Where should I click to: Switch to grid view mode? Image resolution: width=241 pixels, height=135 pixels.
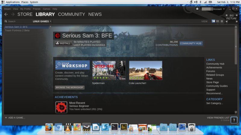click(222, 21)
